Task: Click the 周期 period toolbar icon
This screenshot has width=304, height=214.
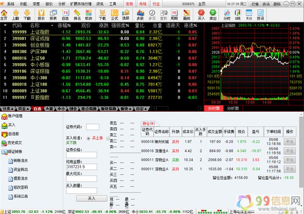Action: point(174,14)
